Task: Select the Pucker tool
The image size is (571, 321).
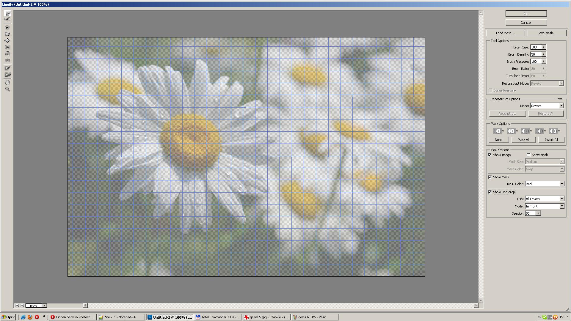Action: [7, 34]
